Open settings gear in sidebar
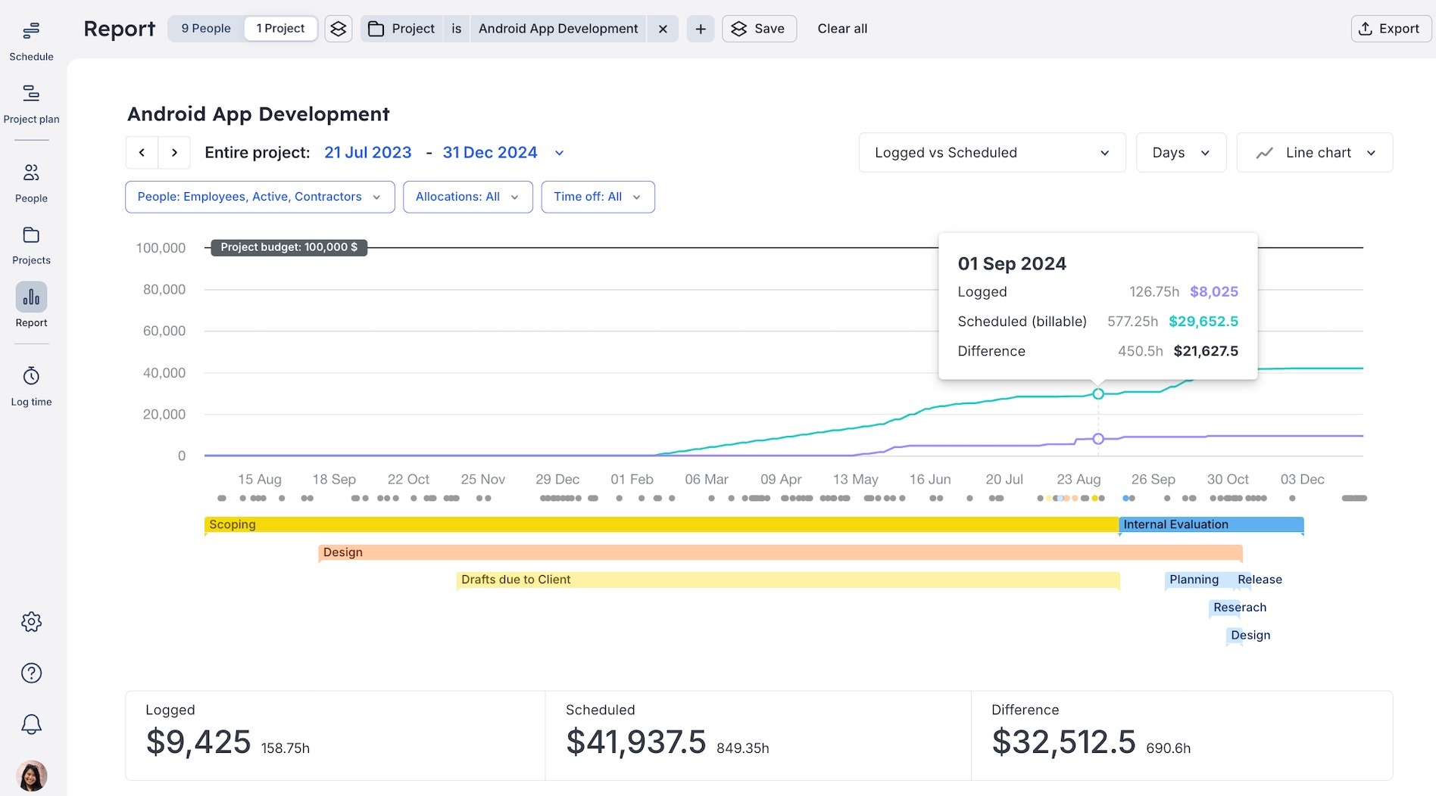 pyautogui.click(x=31, y=622)
